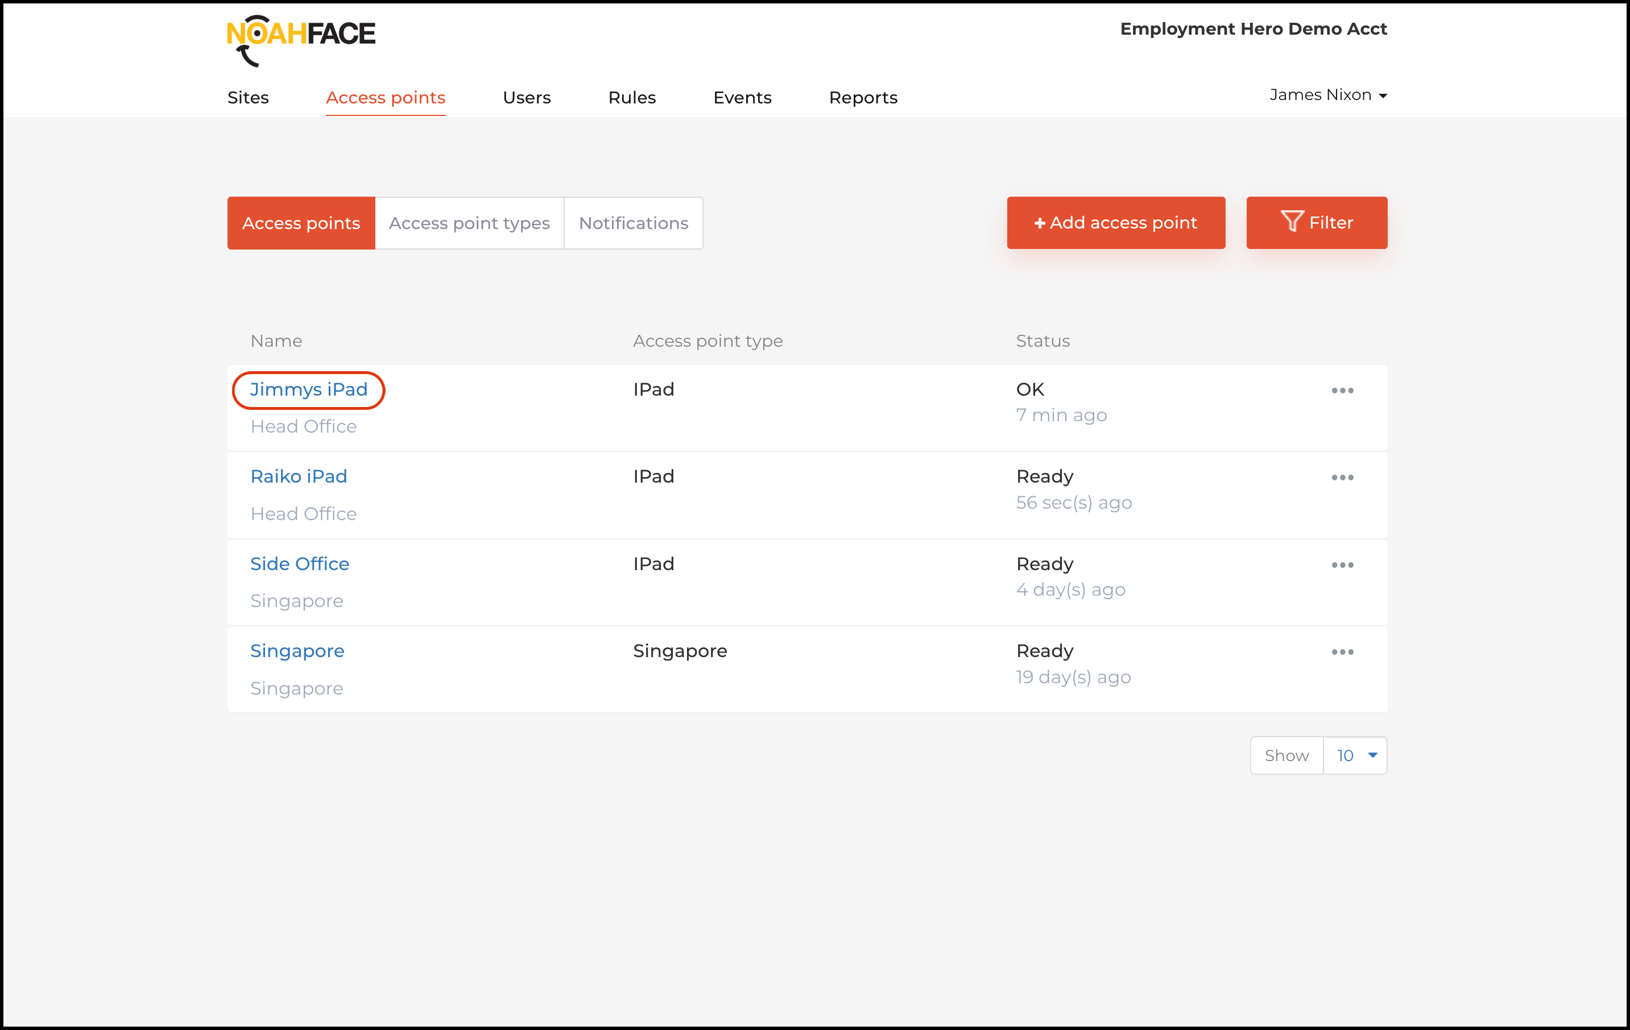Open the Rules navigation item
The image size is (1630, 1030).
[x=631, y=97]
